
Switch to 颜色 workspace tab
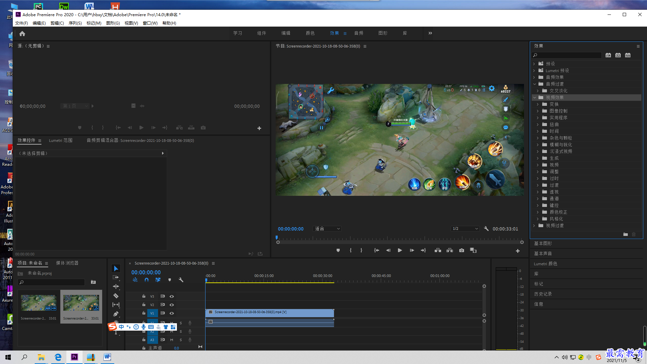pyautogui.click(x=310, y=33)
